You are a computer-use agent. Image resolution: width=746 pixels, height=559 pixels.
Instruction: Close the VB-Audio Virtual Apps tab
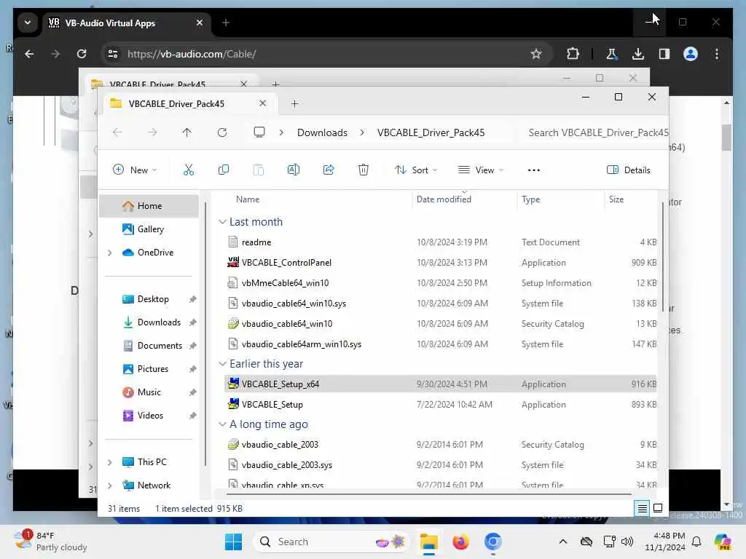pos(200,23)
